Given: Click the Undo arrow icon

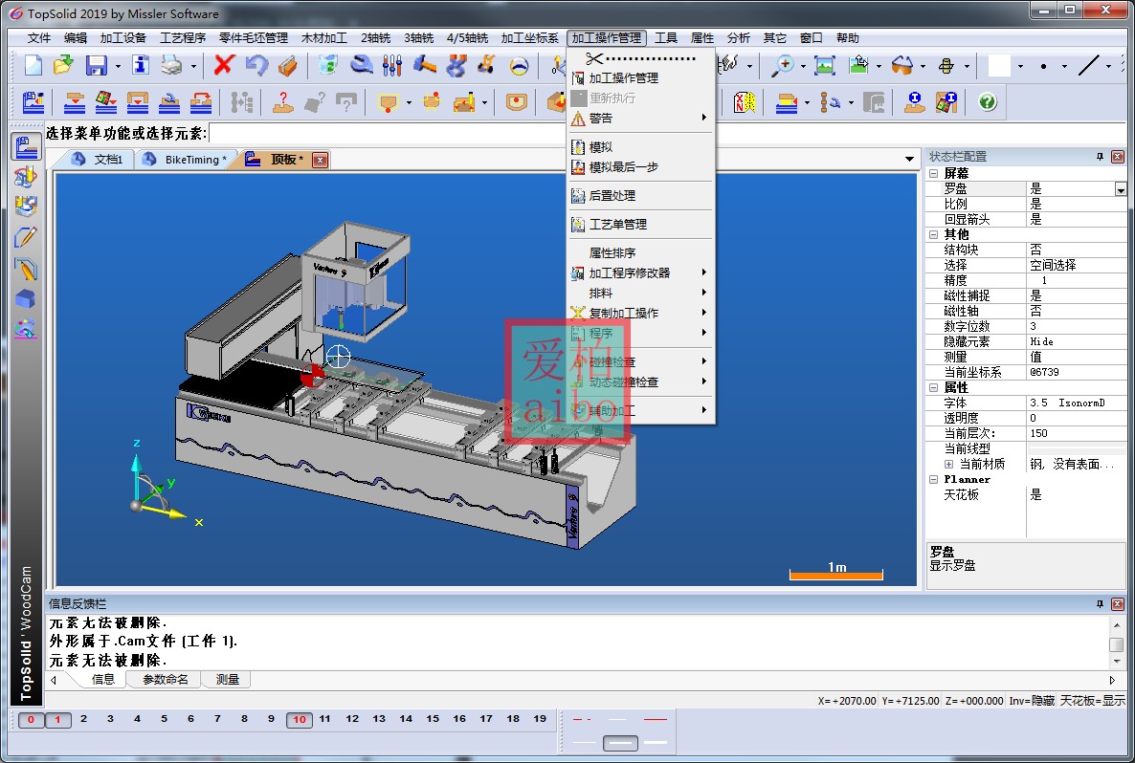Looking at the screenshot, I should tap(256, 65).
